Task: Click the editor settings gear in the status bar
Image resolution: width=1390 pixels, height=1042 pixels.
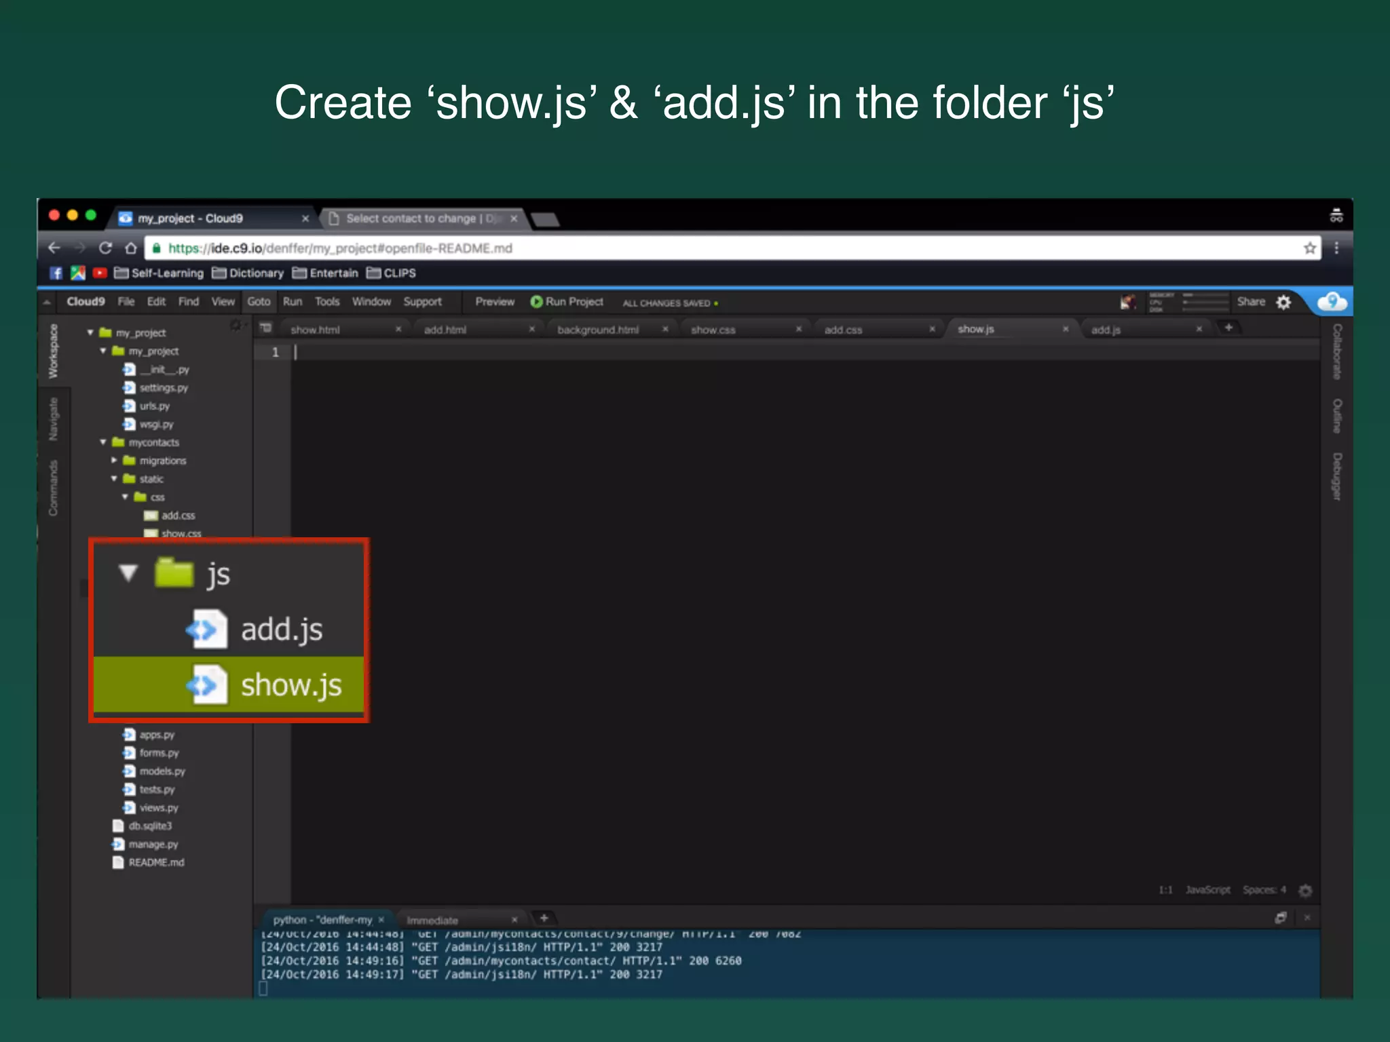Action: [x=1305, y=890]
